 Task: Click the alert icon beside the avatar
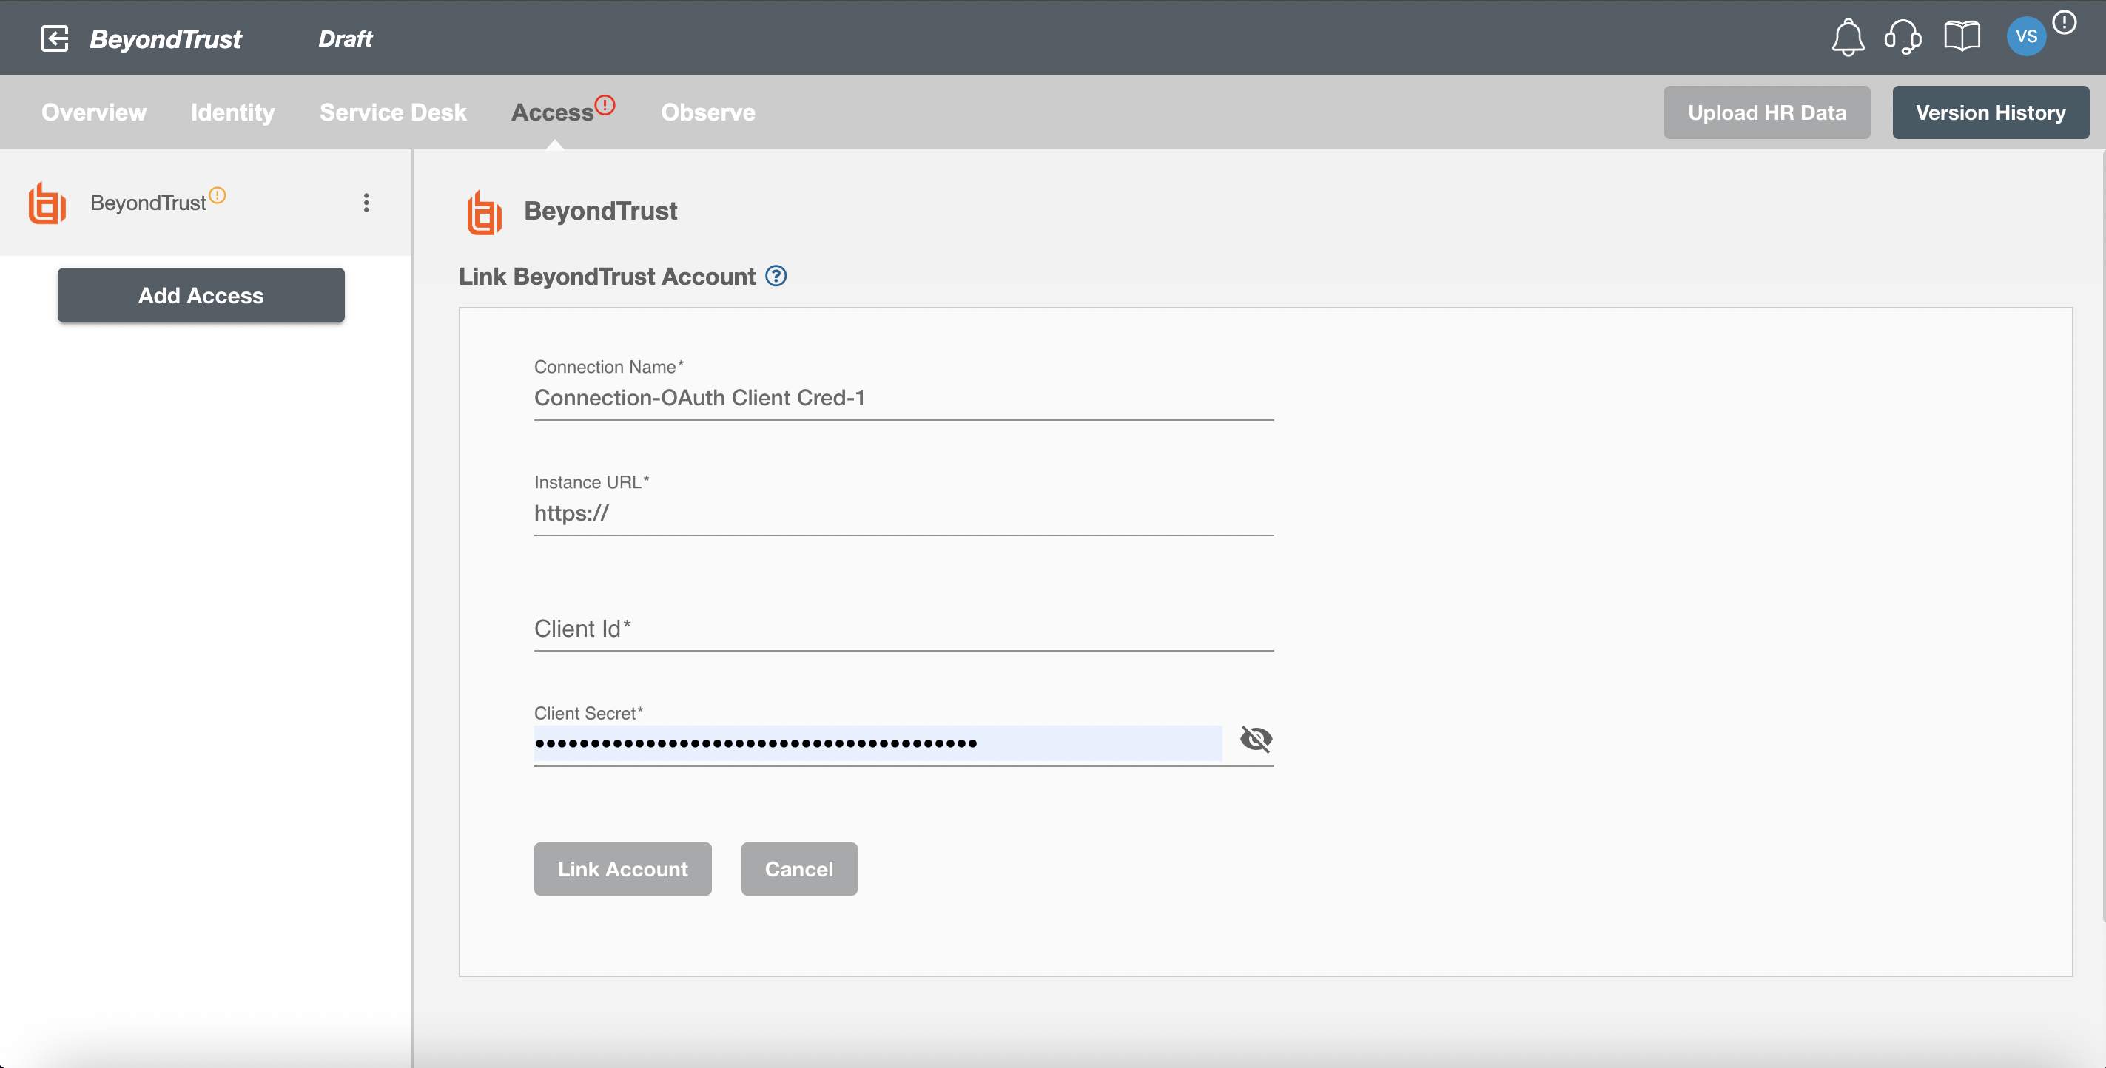pyautogui.click(x=2065, y=22)
